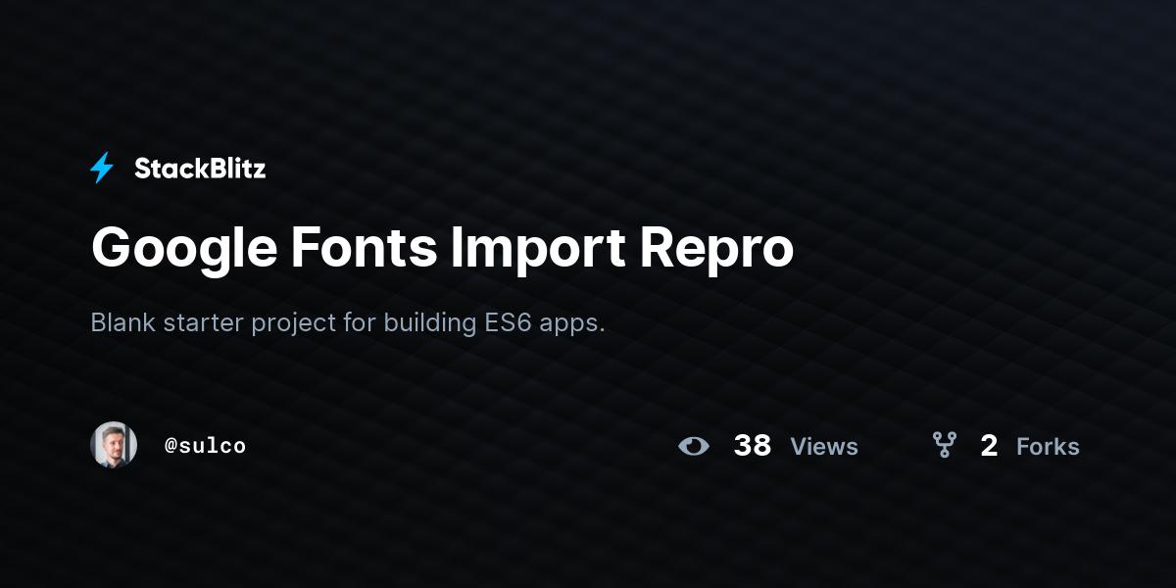
Task: Click the Google Fonts Import Repro title
Action: pyautogui.click(x=442, y=248)
